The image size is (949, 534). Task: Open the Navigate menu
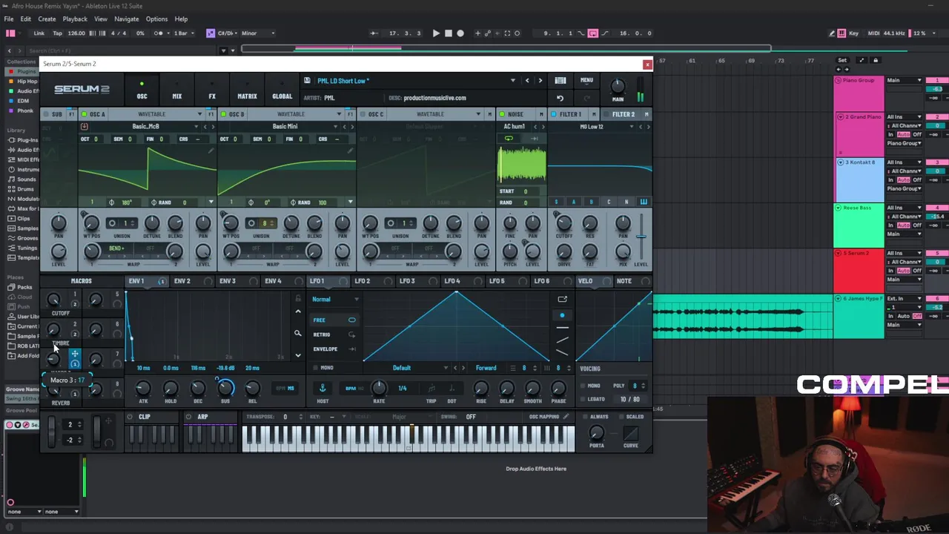click(127, 19)
